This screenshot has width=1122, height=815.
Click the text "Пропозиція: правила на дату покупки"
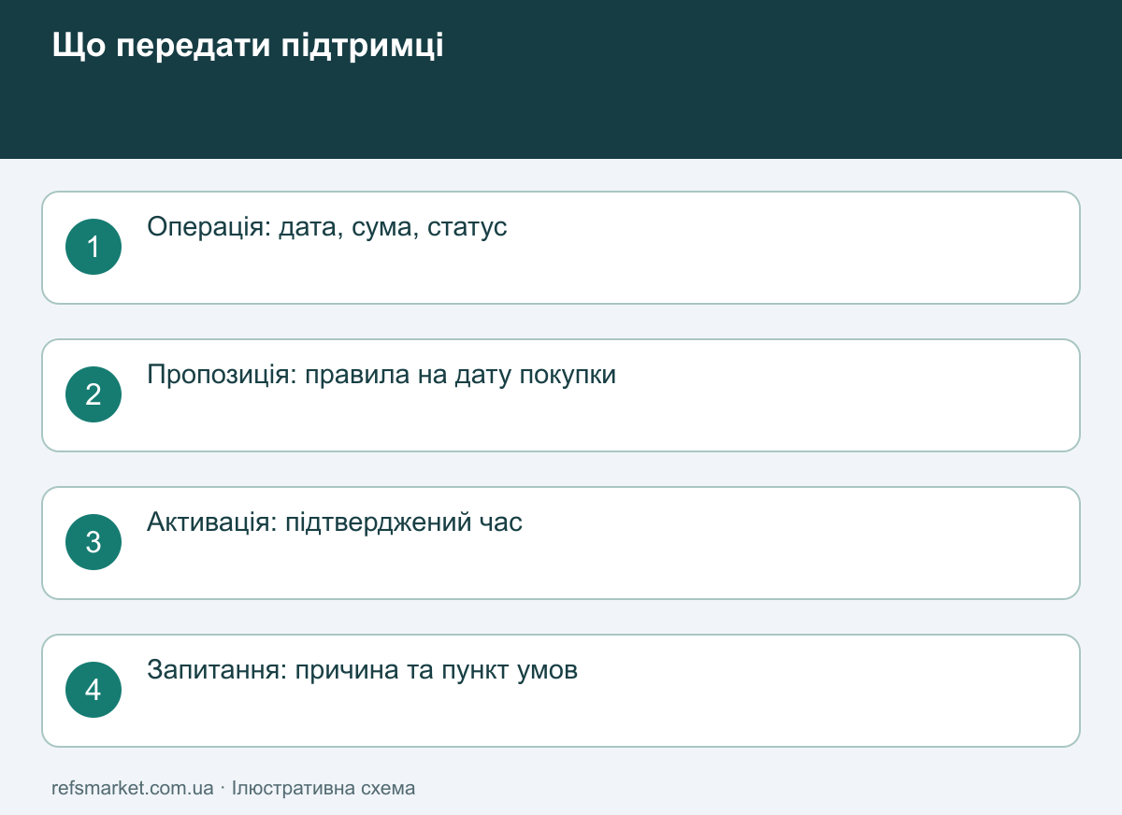tap(381, 375)
